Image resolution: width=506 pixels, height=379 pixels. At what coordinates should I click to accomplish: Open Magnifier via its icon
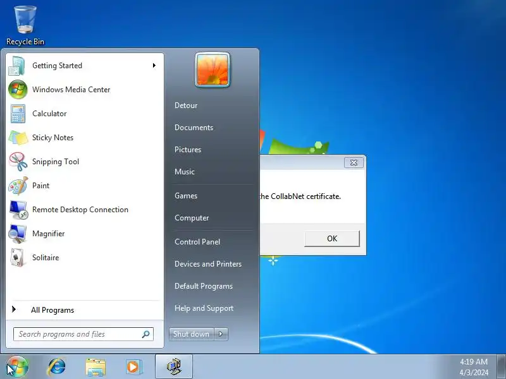pyautogui.click(x=18, y=234)
